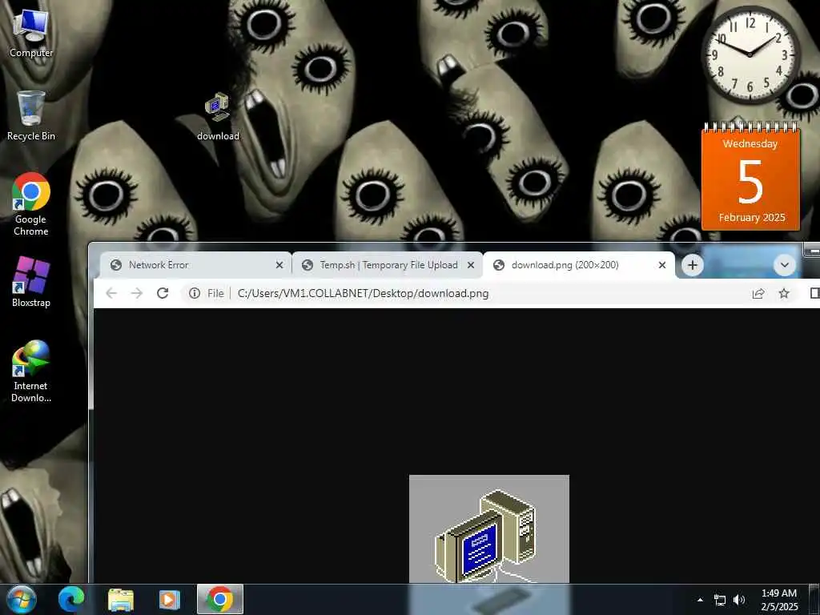Go forward in Chrome navigation
The height and width of the screenshot is (615, 820).
pyautogui.click(x=137, y=293)
